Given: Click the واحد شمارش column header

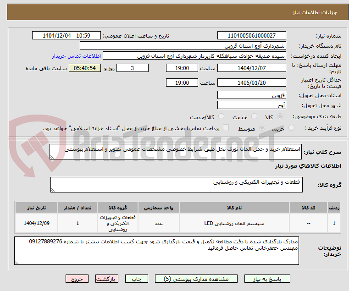Looking at the screenshot, I should click(159, 208).
